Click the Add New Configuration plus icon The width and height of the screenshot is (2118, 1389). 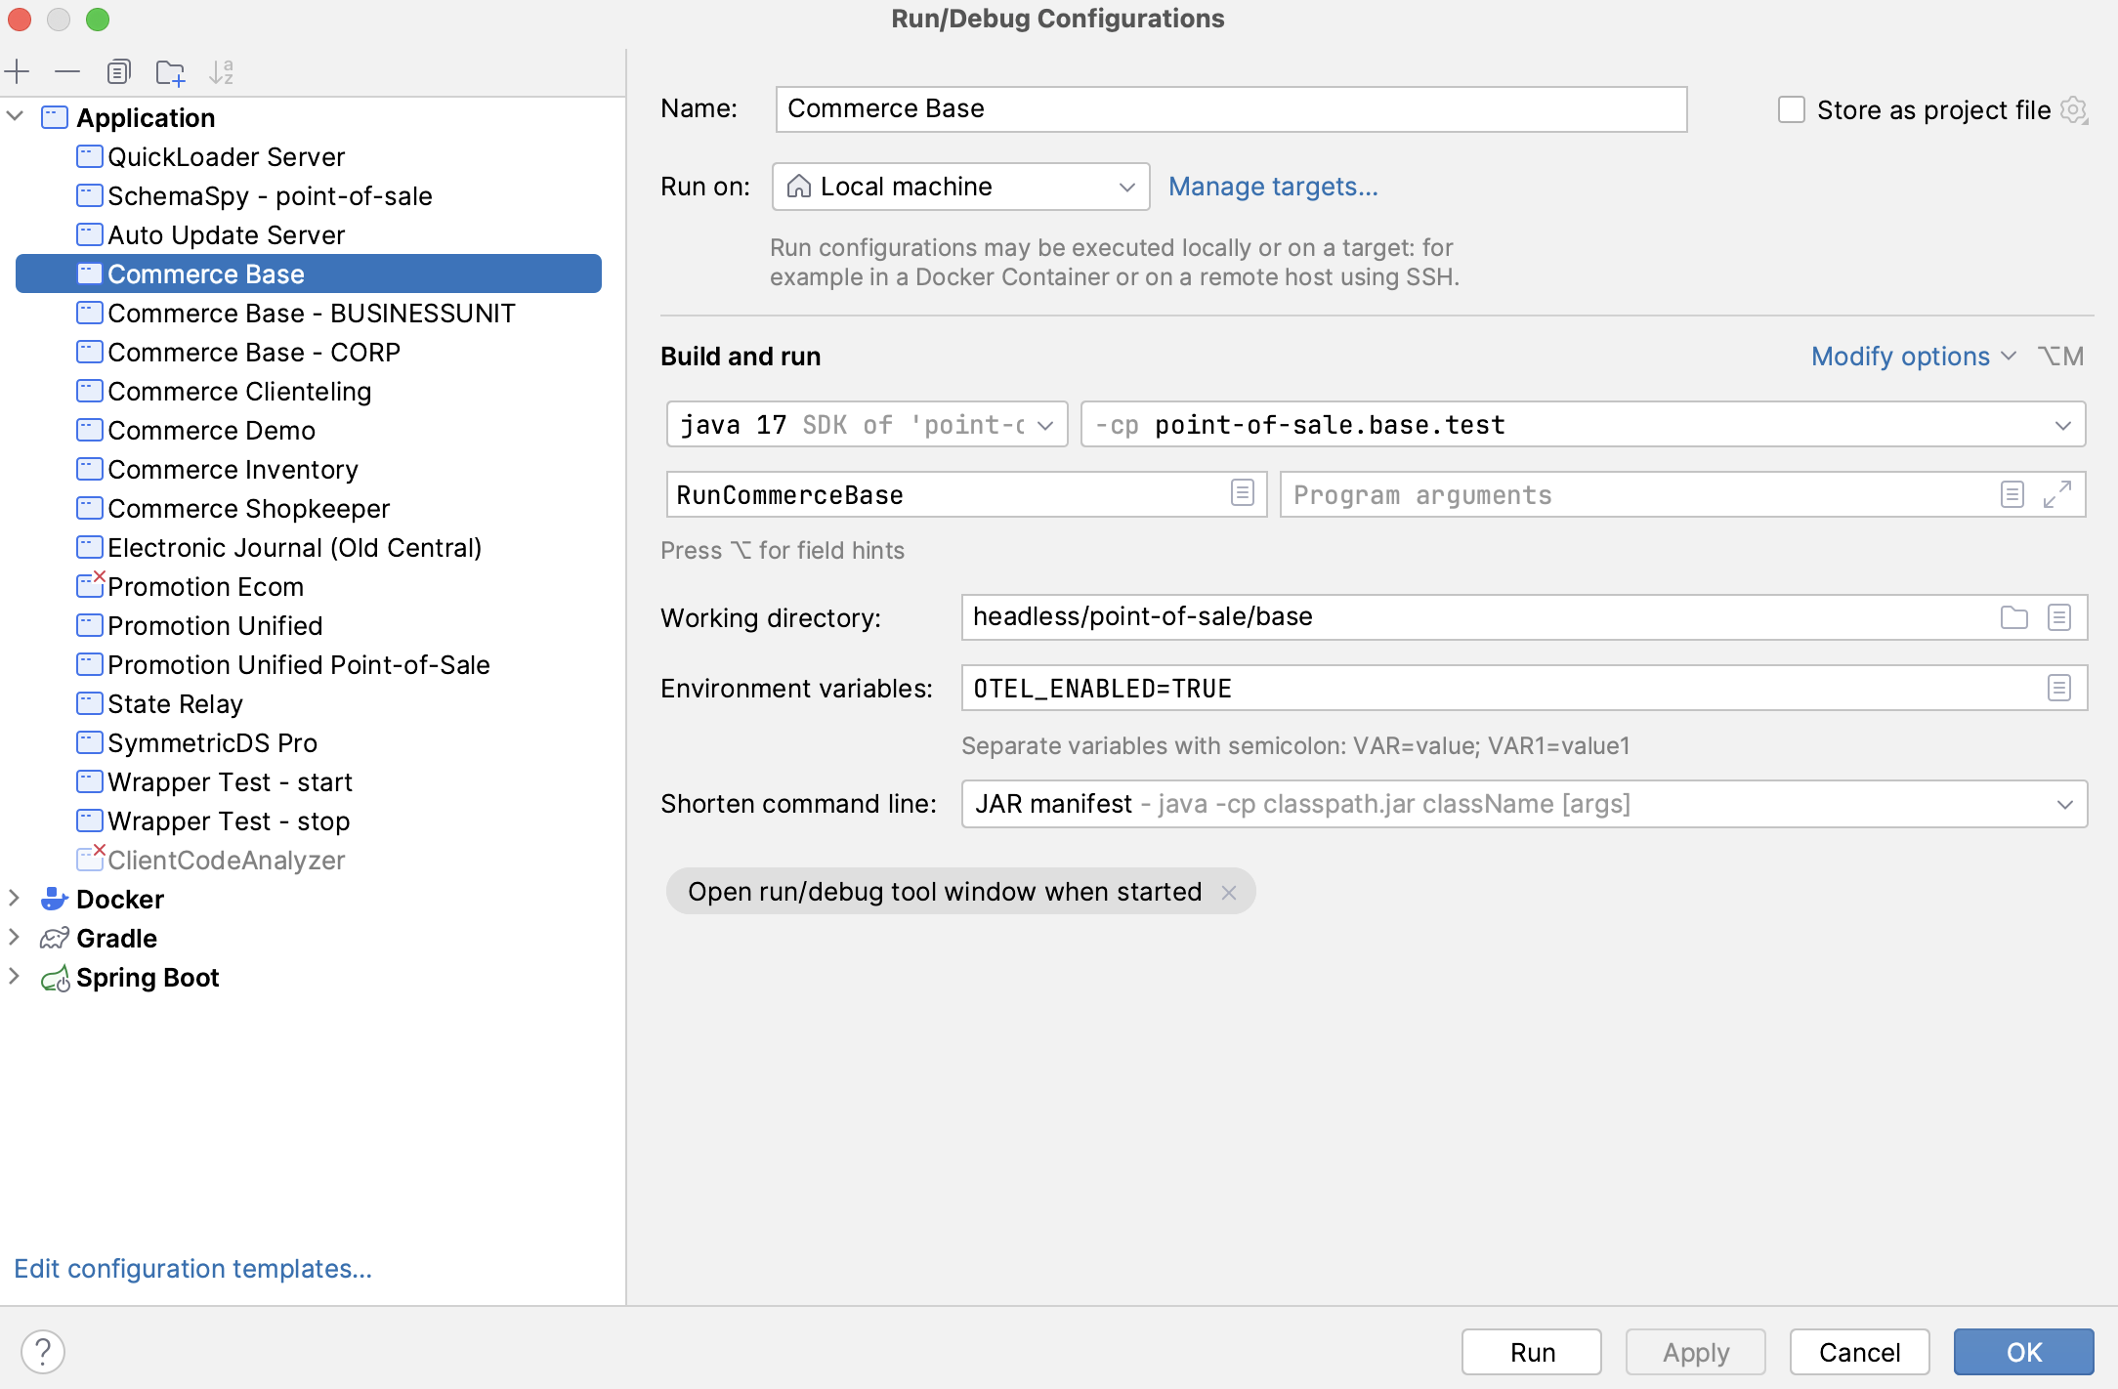click(18, 71)
